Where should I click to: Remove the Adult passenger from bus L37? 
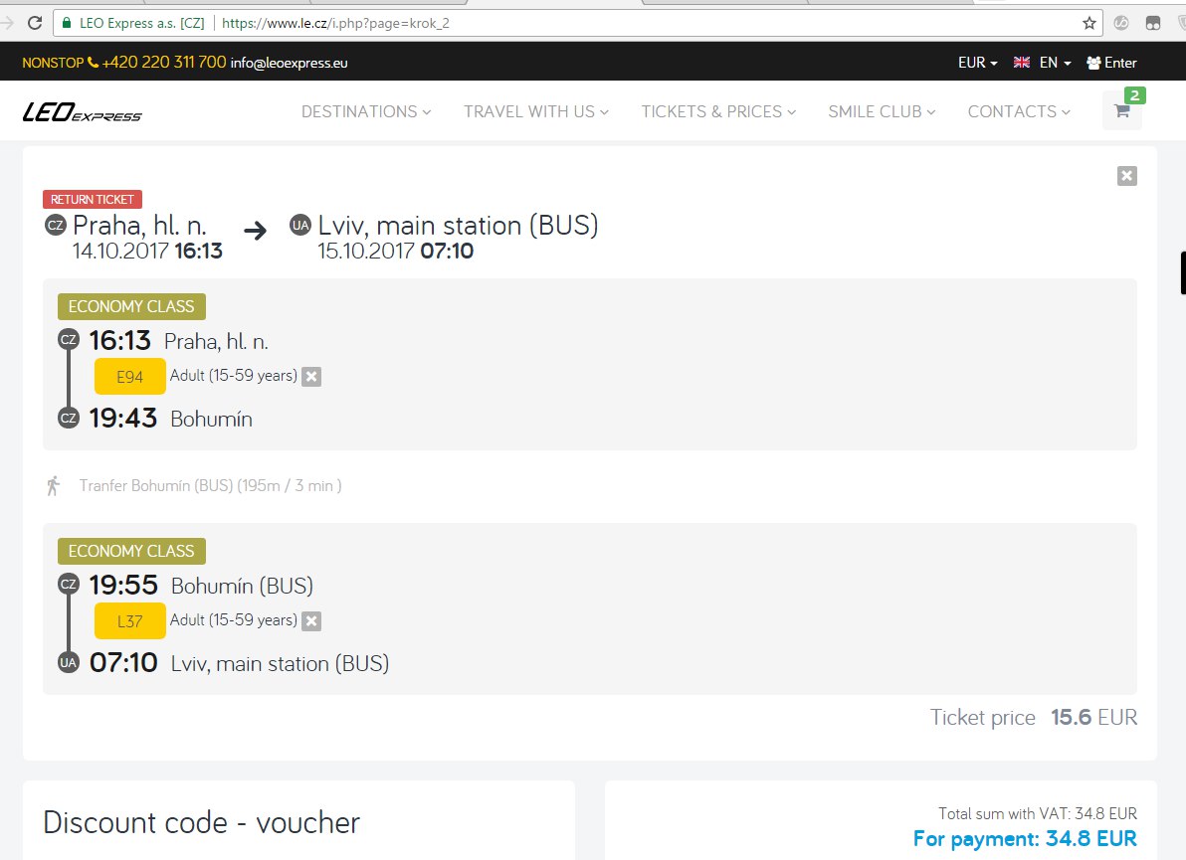point(311,621)
